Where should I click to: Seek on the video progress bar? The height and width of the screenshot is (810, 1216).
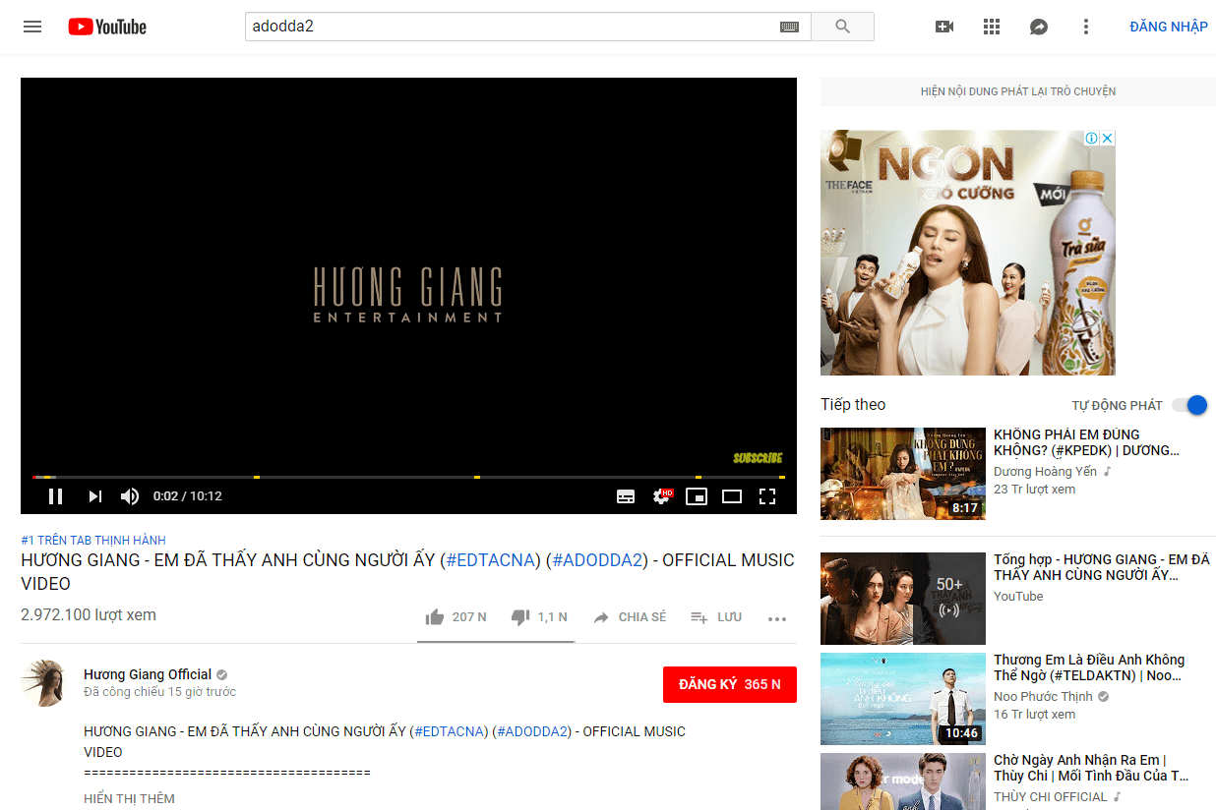click(408, 477)
